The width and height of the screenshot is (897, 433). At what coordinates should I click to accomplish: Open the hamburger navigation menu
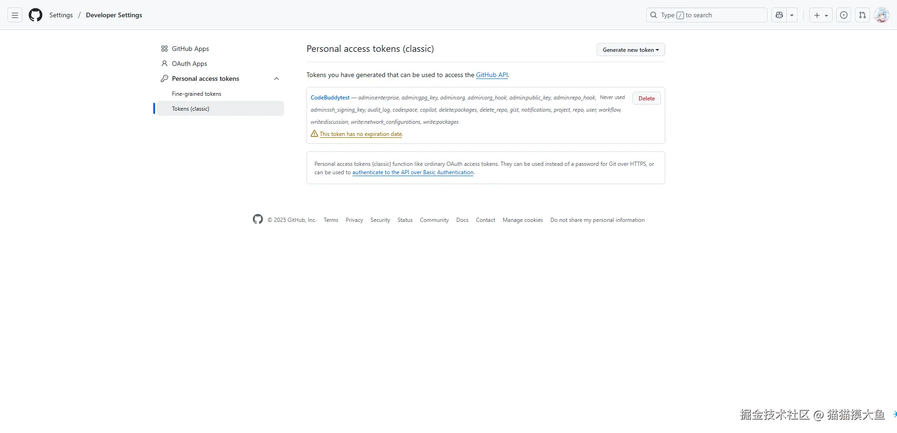pyautogui.click(x=15, y=15)
